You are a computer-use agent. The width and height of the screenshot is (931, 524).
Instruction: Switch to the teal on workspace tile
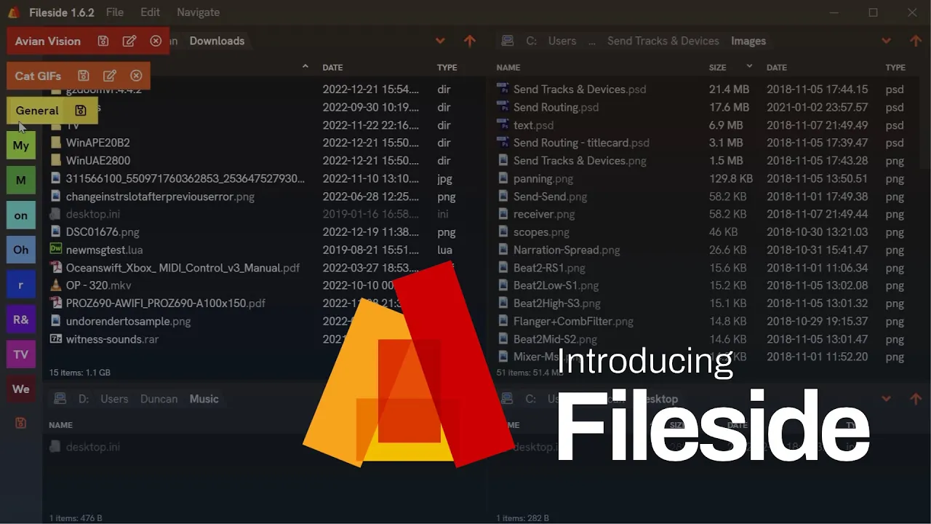tap(21, 215)
